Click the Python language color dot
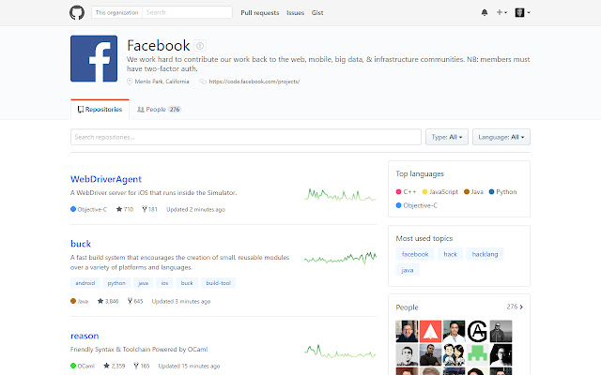Viewport: 601px width, 375px height. click(x=492, y=191)
